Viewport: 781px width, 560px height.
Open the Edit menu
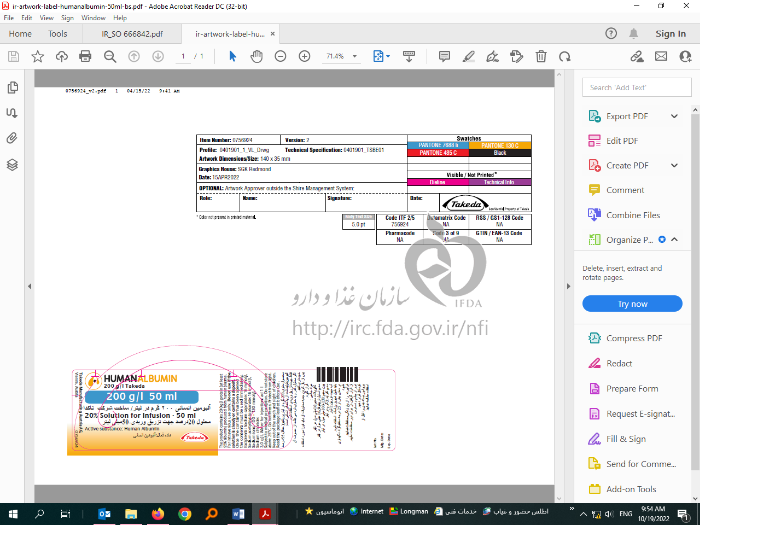27,18
